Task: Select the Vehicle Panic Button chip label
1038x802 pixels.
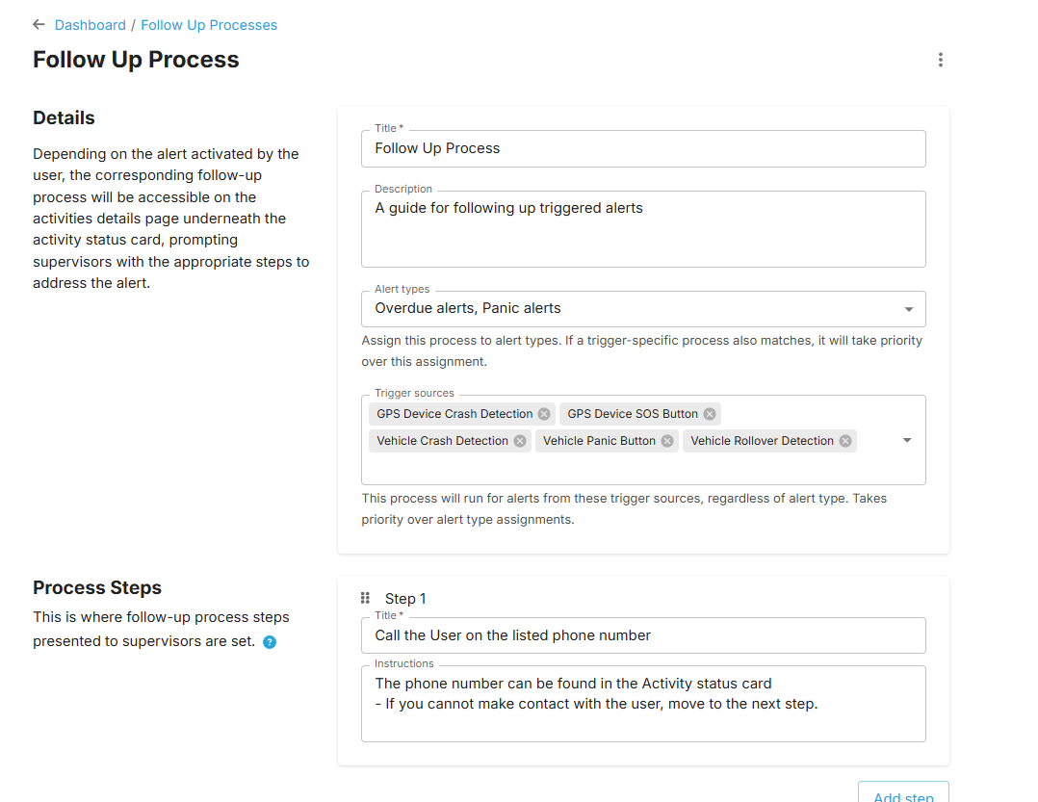Action: (599, 441)
